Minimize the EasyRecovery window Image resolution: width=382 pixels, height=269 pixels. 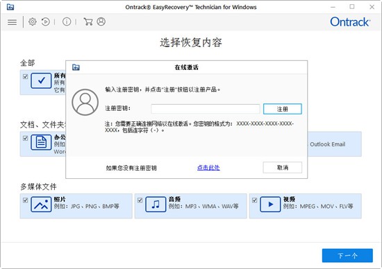[333, 7]
